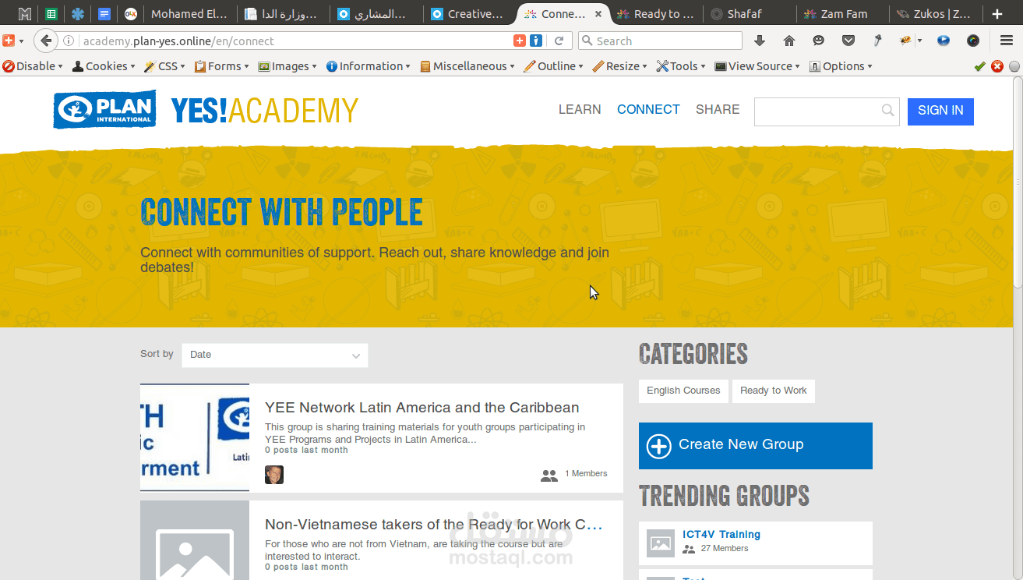This screenshot has width=1023, height=580.
Task: Open the View Source dropdown menu
Action: click(757, 66)
